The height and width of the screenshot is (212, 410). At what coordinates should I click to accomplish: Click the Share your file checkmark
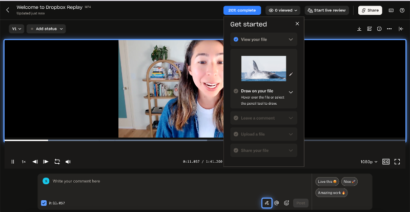click(x=236, y=150)
